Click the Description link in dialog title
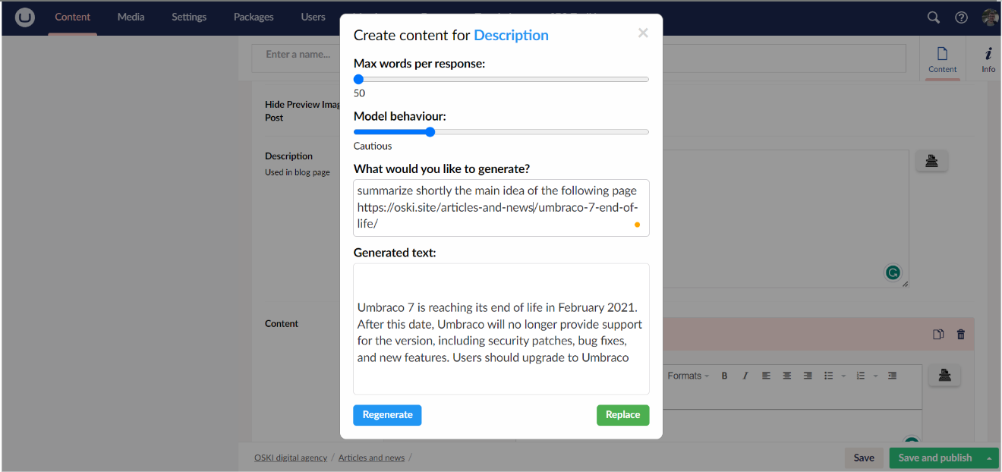 tap(511, 36)
